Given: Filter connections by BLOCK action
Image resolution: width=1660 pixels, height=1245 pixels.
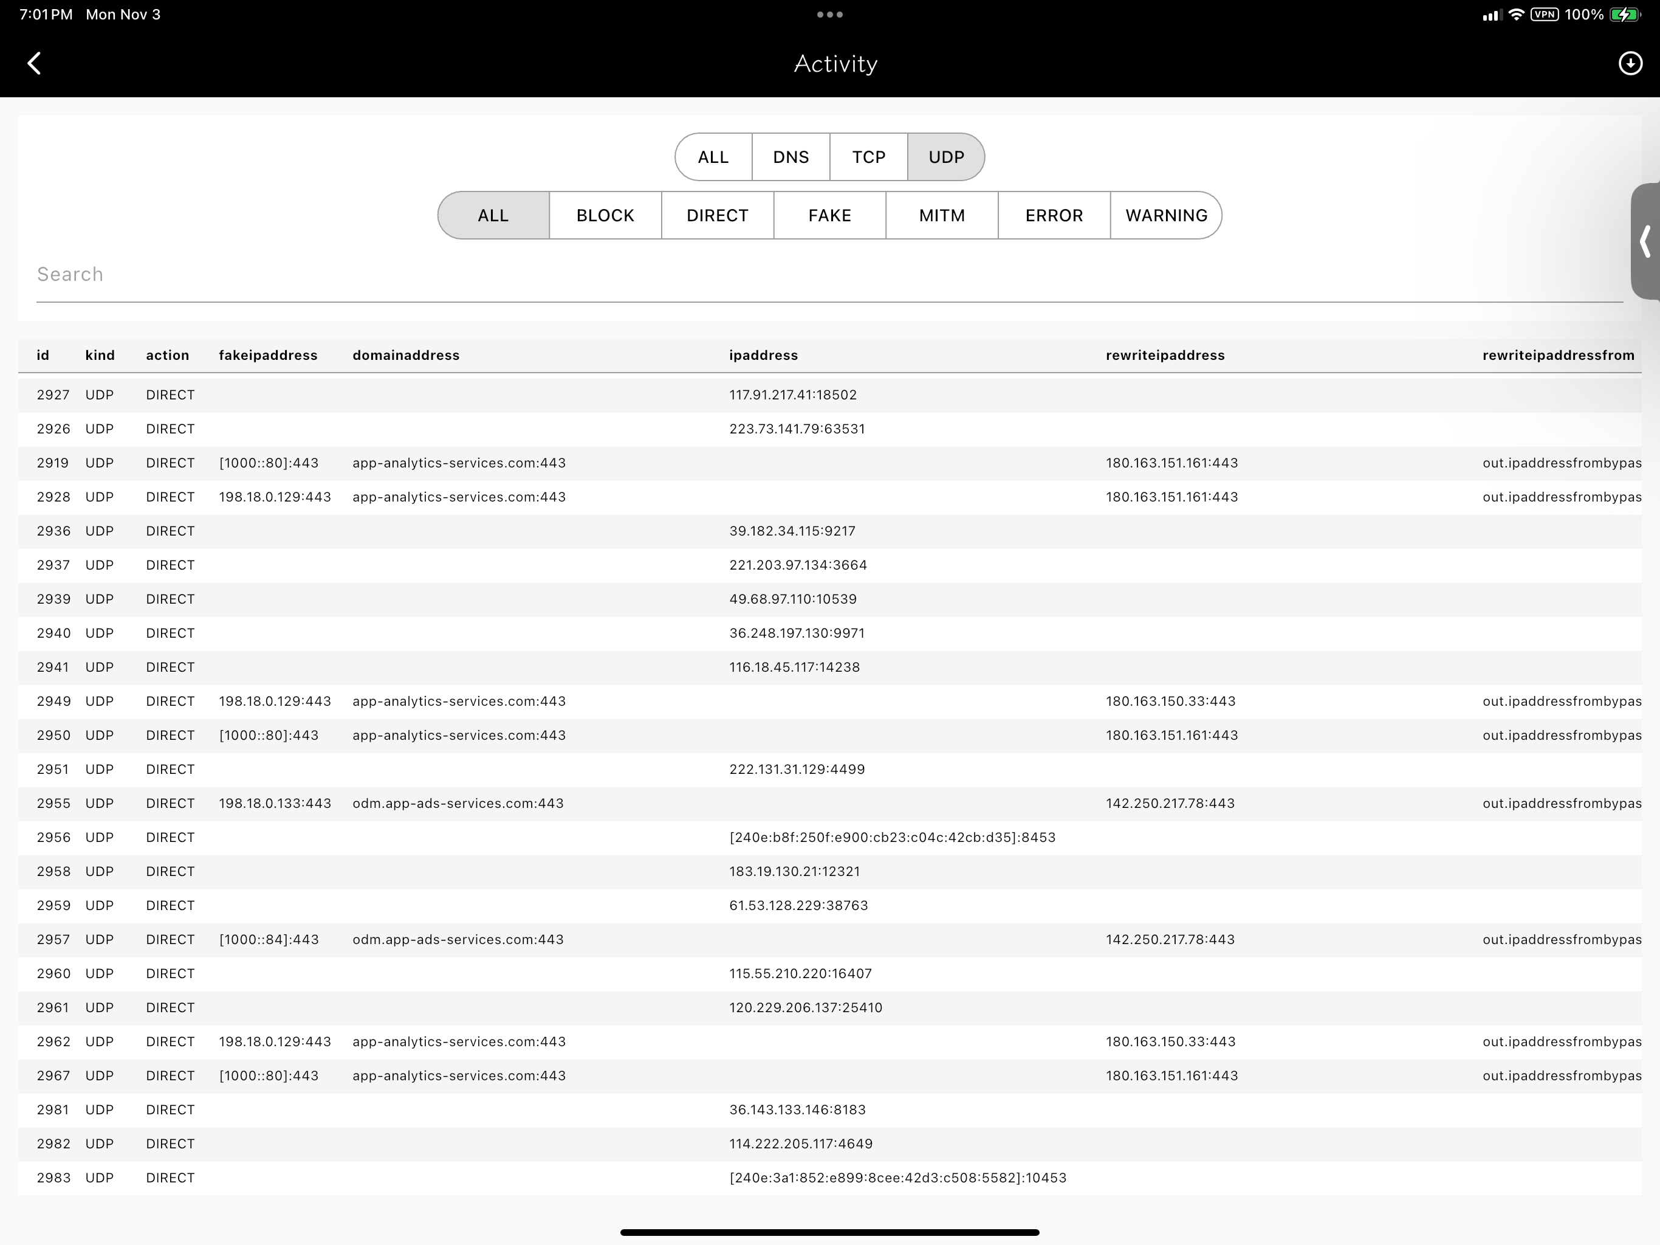Looking at the screenshot, I should (605, 216).
